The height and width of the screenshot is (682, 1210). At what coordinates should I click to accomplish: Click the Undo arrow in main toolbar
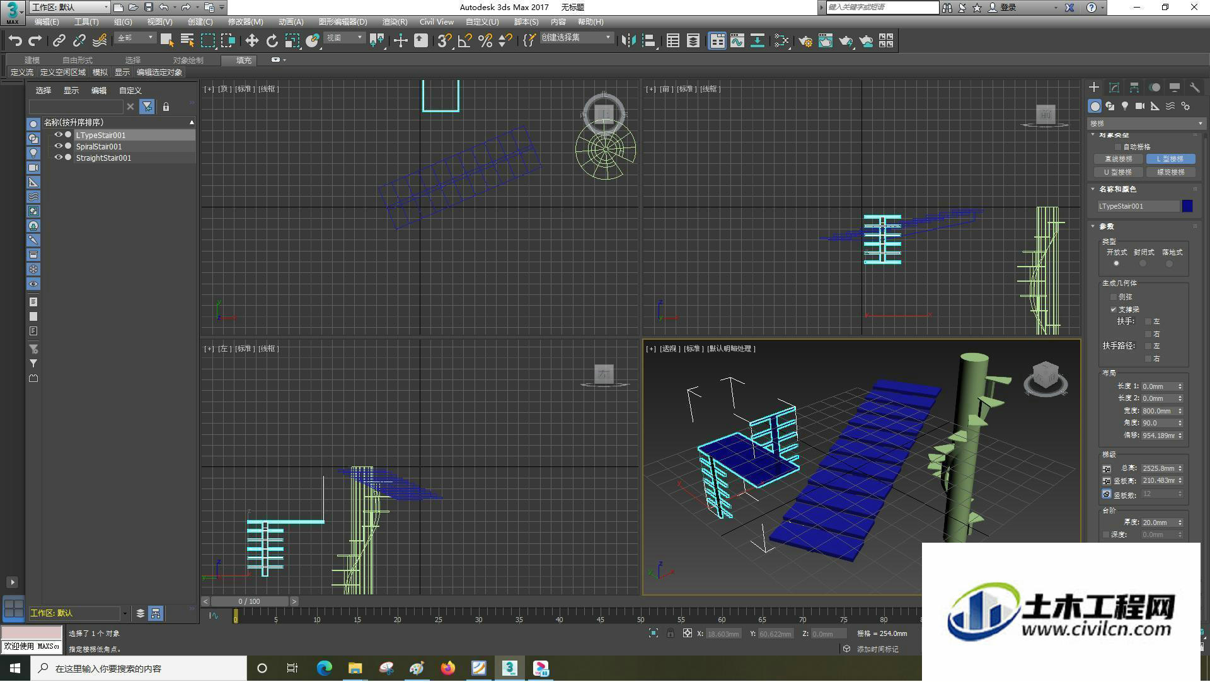[15, 41]
